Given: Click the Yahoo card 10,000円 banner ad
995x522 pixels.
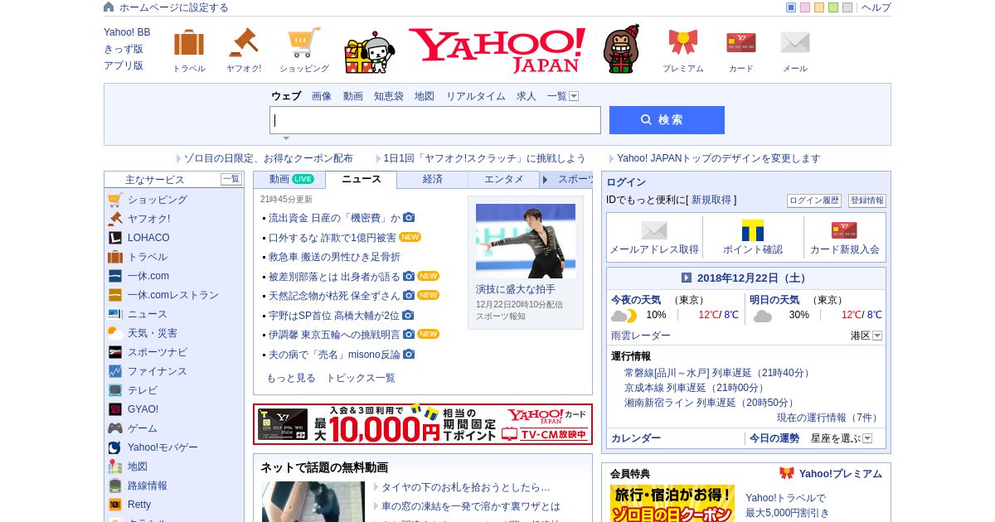Looking at the screenshot, I should [423, 424].
